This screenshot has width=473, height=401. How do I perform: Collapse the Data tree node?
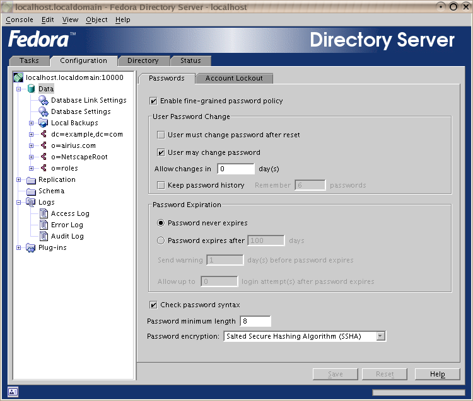tap(19, 89)
